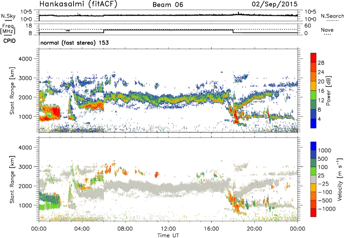Click the -100 tick on Velocity colorbar
This screenshot has height=238, width=344.
pos(325,192)
